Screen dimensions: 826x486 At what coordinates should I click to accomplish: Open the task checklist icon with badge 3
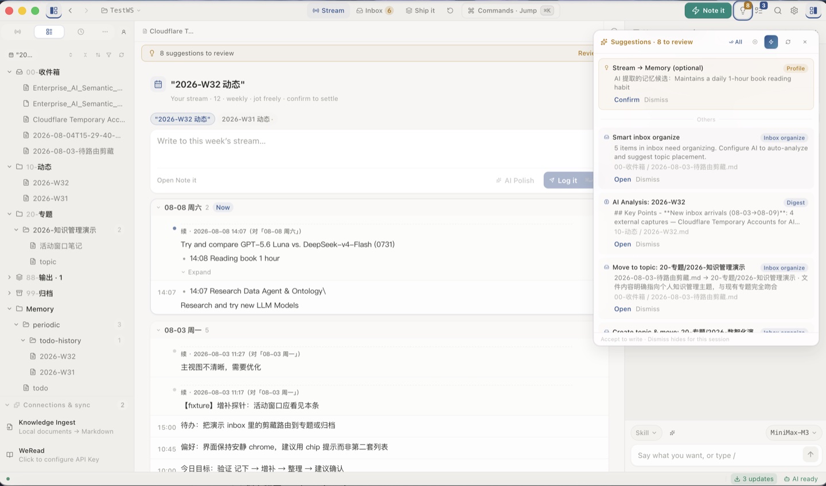click(759, 10)
